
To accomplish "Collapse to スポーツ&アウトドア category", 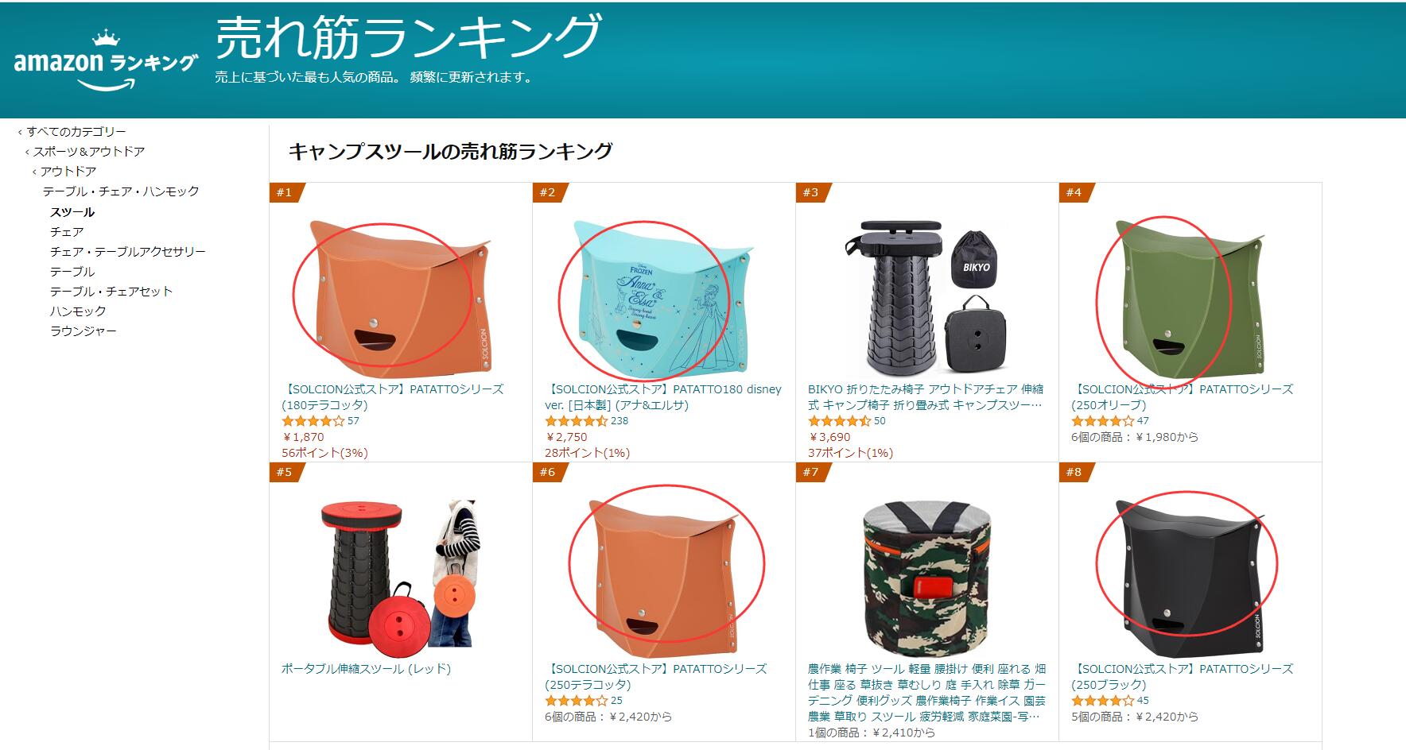I will (x=89, y=152).
